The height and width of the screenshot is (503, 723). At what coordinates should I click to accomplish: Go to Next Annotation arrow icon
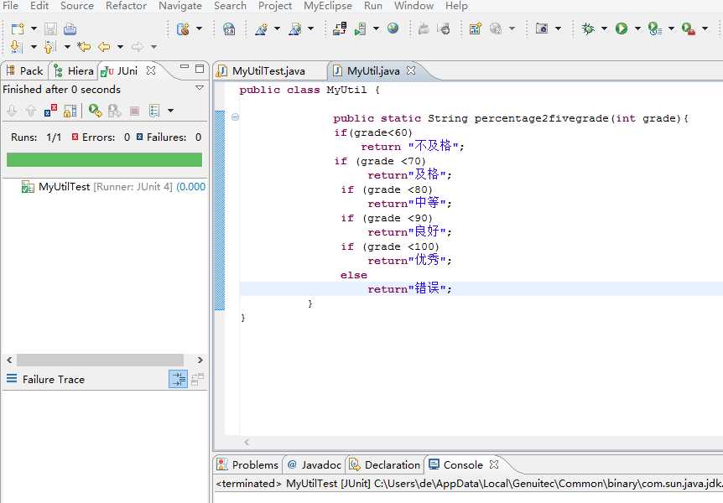tap(16, 47)
